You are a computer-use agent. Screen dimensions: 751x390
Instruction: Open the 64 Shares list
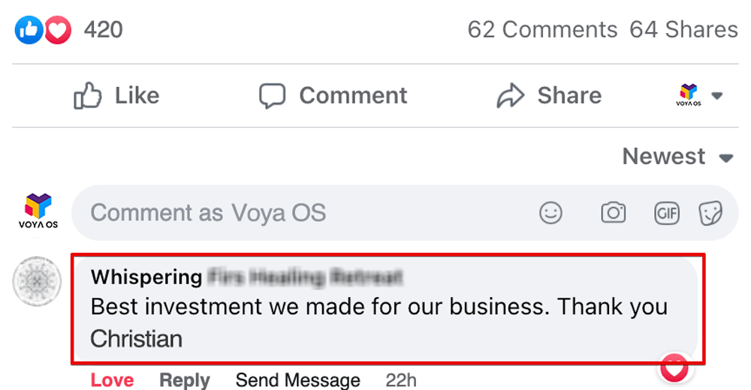pos(683,30)
